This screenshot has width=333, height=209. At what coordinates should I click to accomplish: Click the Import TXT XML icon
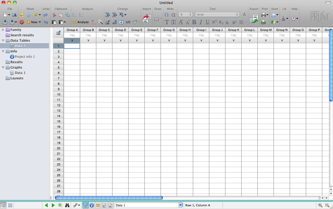click(146, 19)
